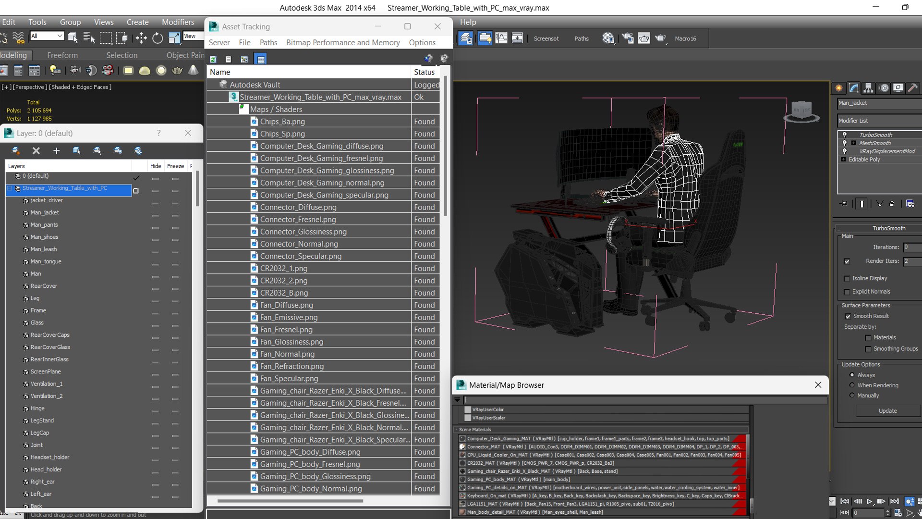Click Configure Modifier Sets icon

coord(910,204)
